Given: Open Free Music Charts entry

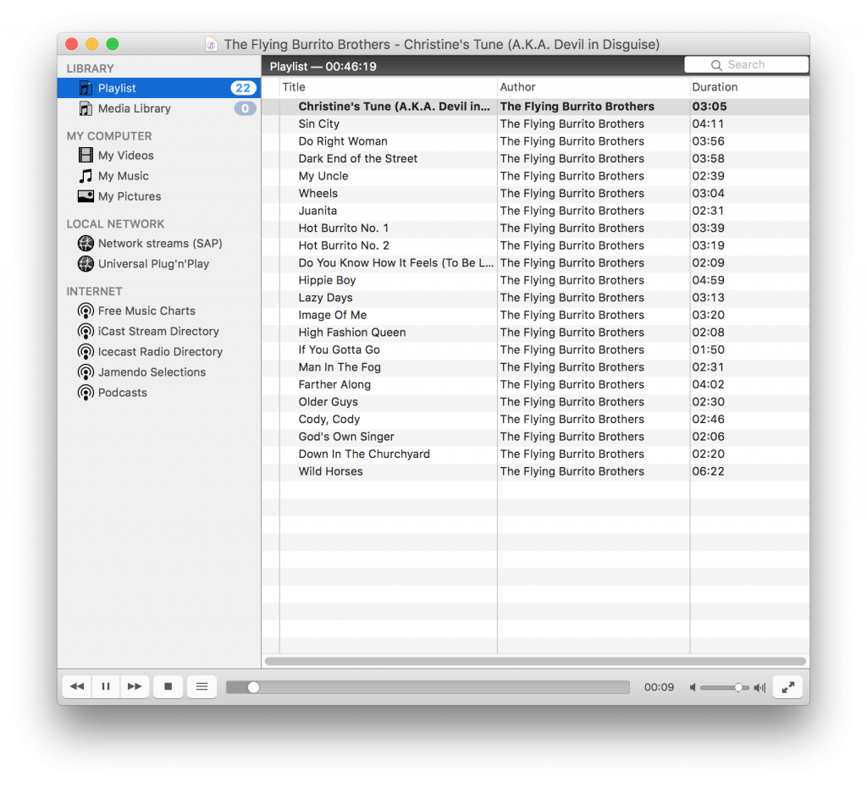Looking at the screenshot, I should coord(159,311).
